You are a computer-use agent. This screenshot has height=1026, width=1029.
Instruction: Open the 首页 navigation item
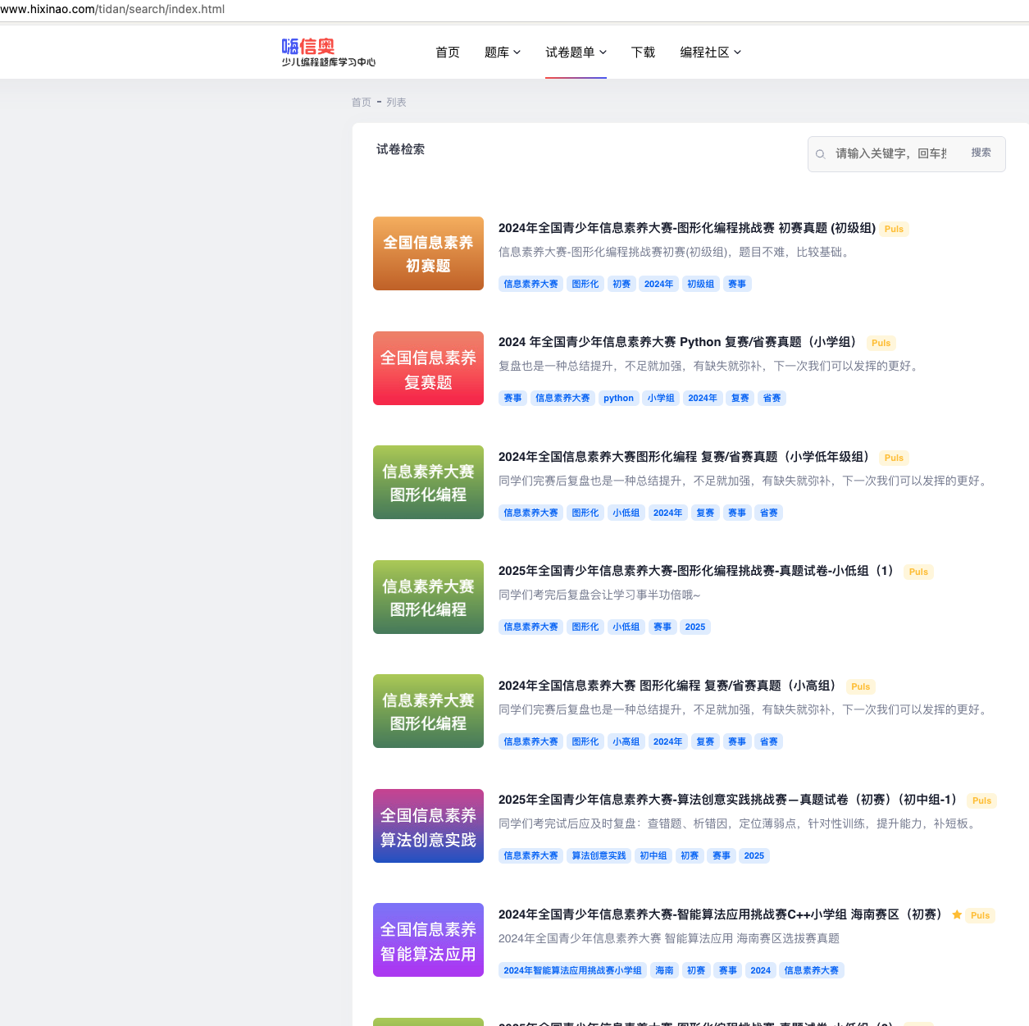(x=448, y=52)
